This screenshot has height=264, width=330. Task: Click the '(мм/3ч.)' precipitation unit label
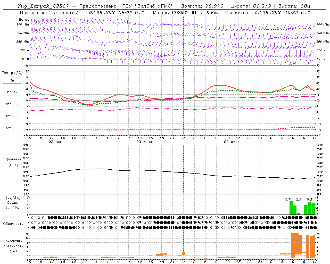pyautogui.click(x=13, y=198)
